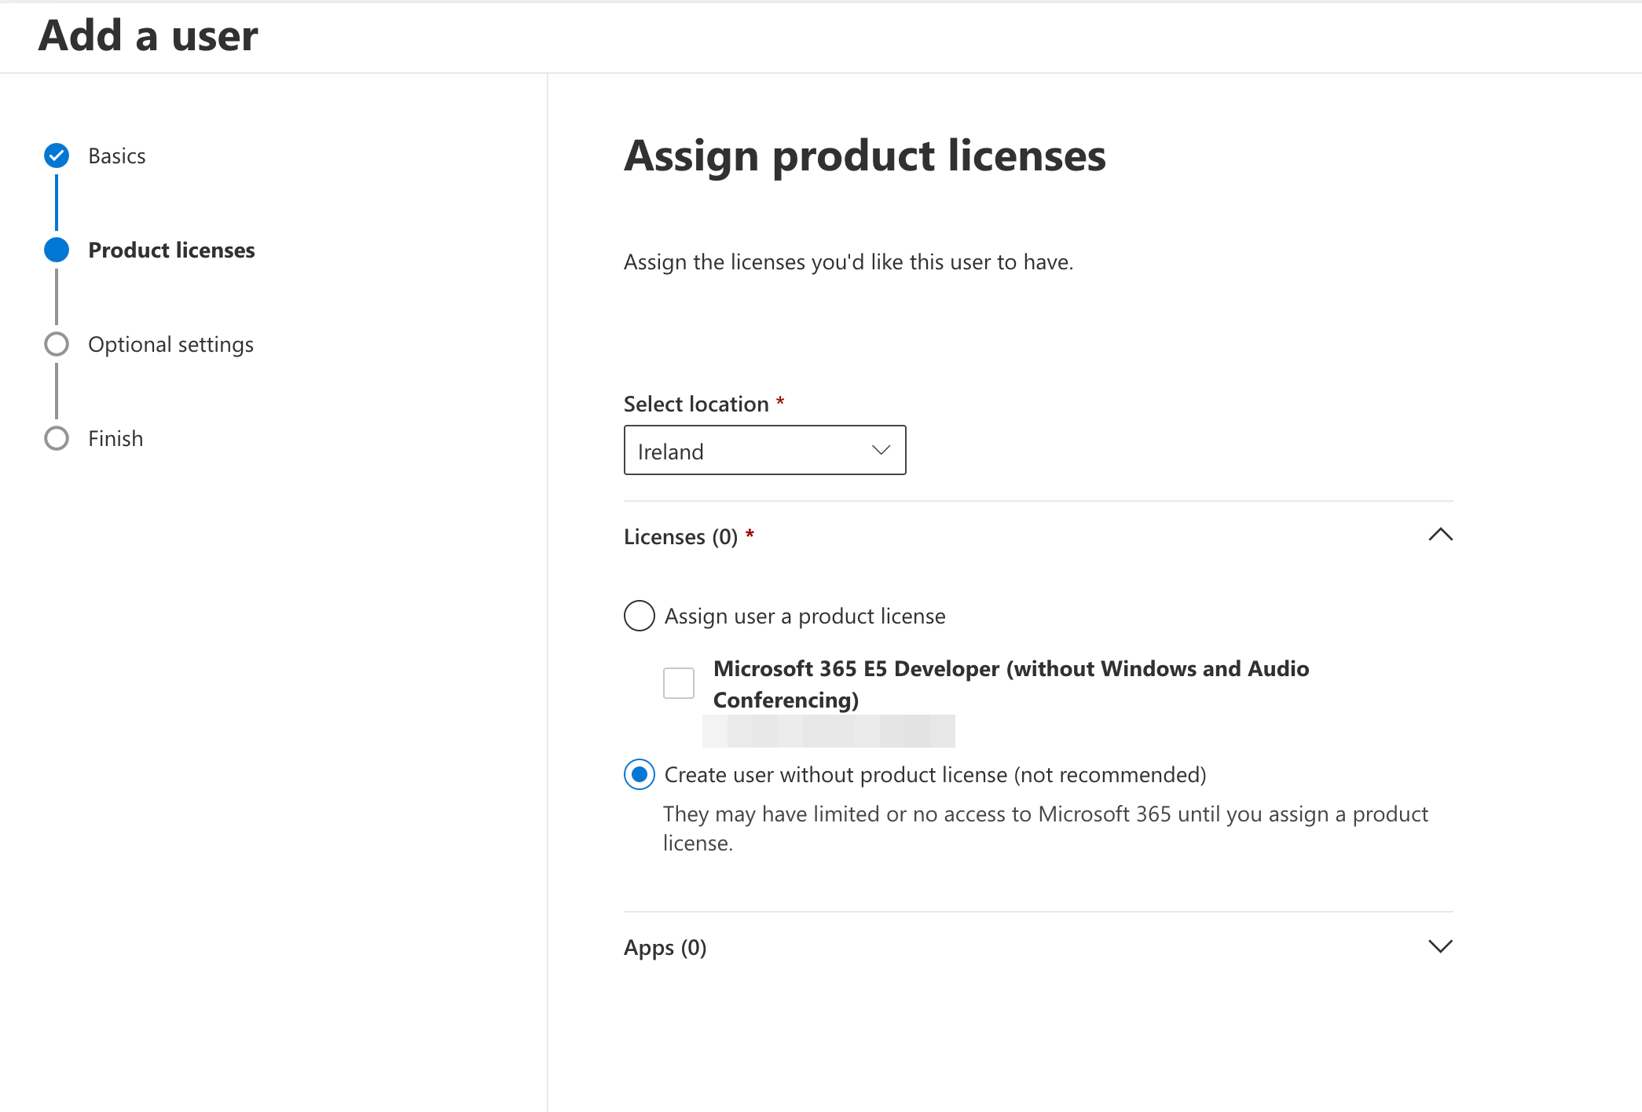This screenshot has height=1112, width=1642.
Task: Go to Finish step label
Action: [x=115, y=438]
